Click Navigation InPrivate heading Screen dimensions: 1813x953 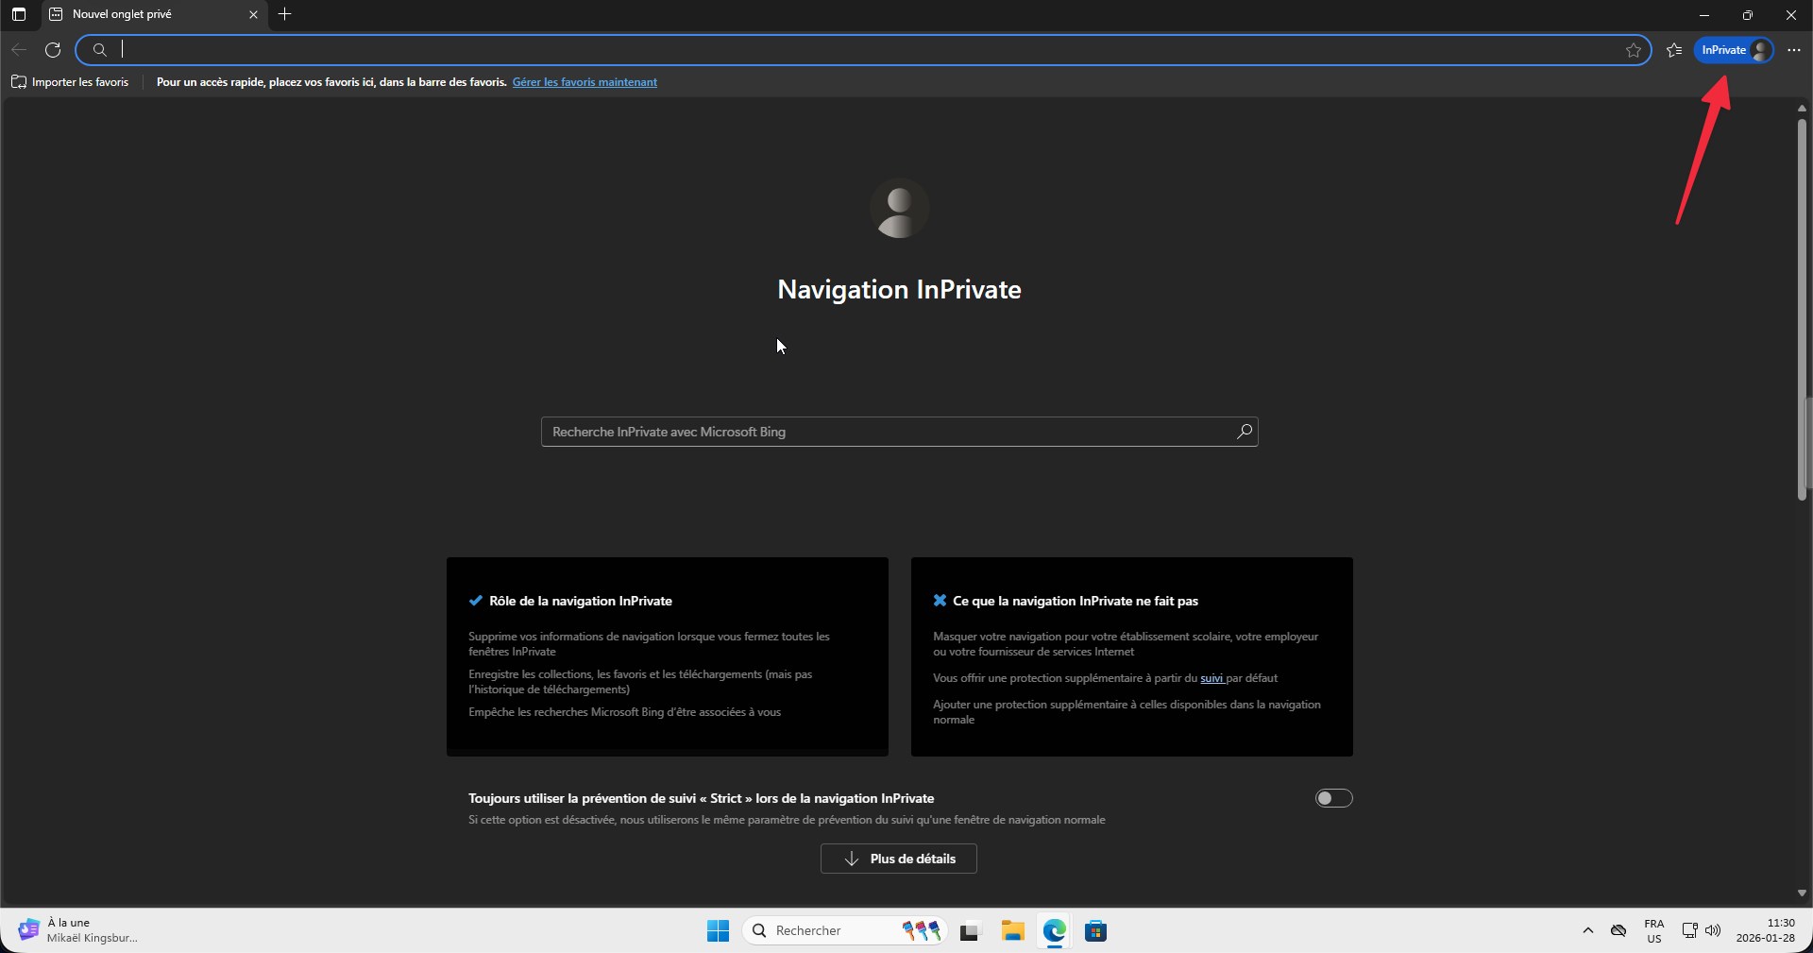click(x=899, y=289)
